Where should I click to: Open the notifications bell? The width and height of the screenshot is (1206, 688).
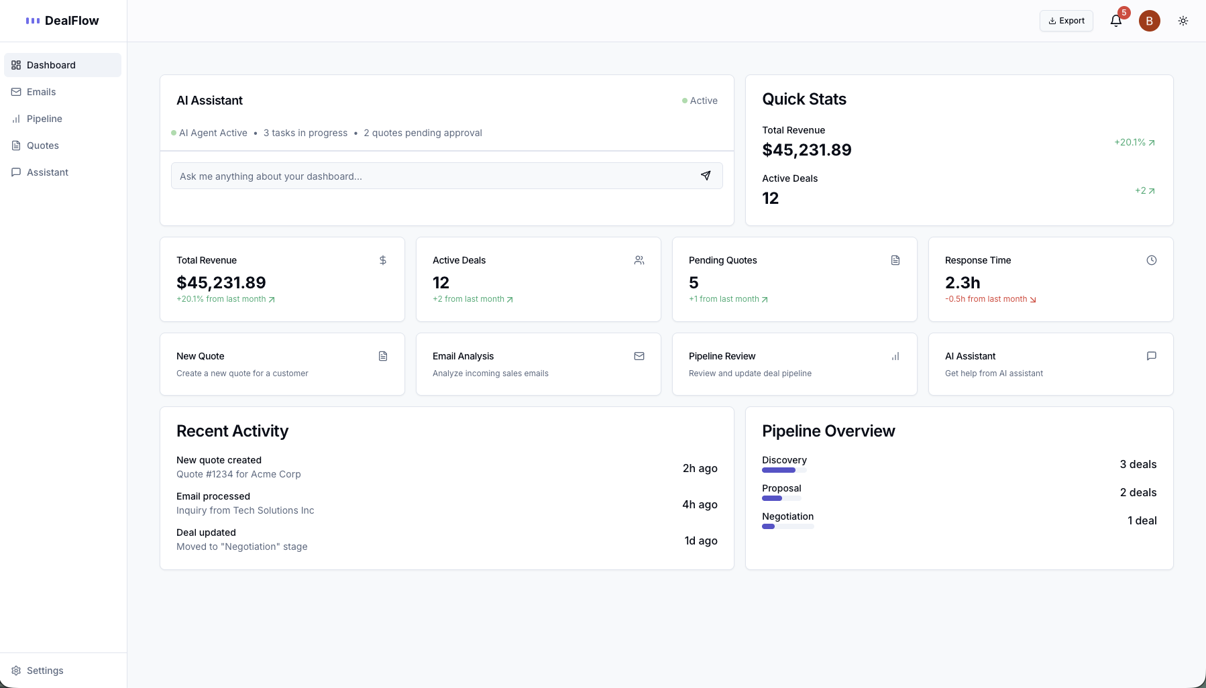coord(1115,21)
